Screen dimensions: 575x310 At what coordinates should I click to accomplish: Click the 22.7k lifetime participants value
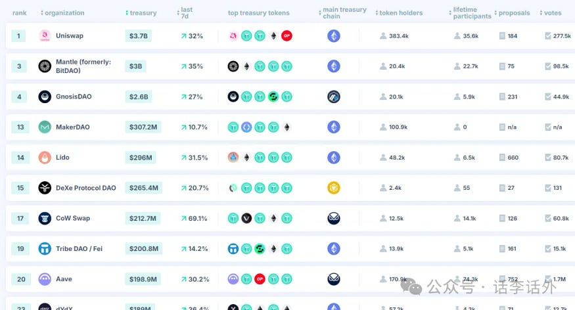(x=471, y=66)
